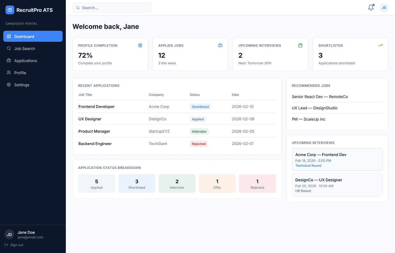Click the Applied Jobs briefcase icon
The image size is (395, 253).
coord(220,45)
